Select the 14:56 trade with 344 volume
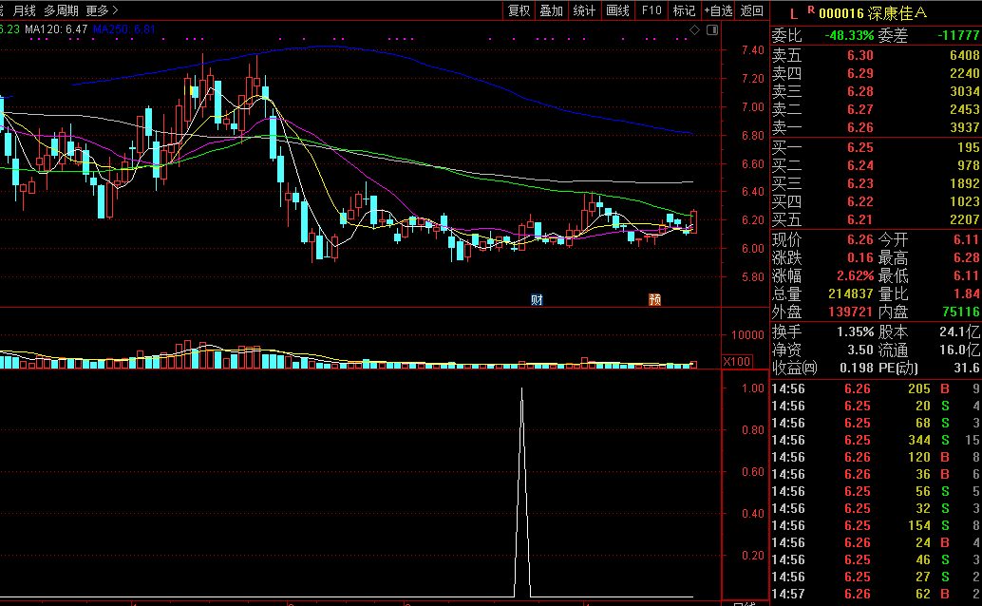This screenshot has width=982, height=606. (x=876, y=440)
